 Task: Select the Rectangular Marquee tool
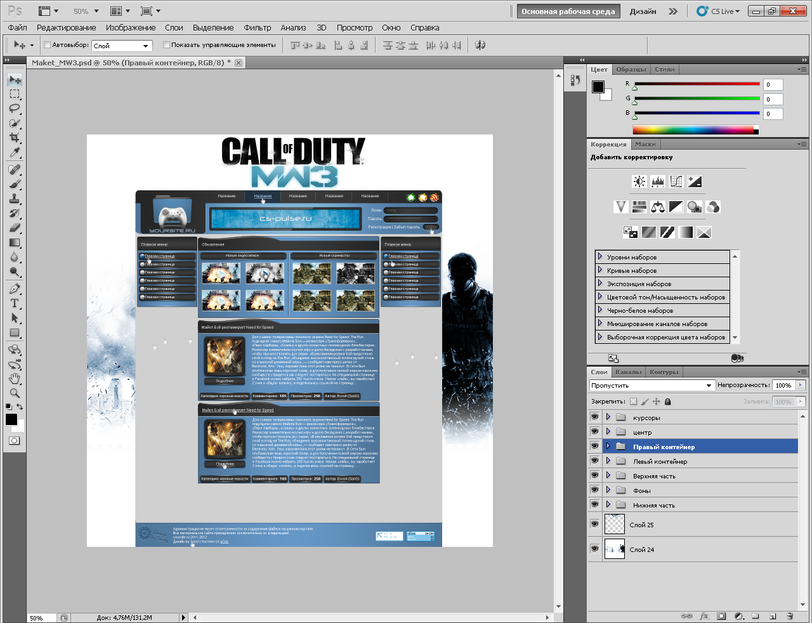(15, 95)
